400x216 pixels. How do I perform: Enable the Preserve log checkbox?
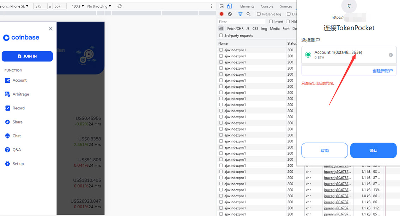(x=259, y=14)
